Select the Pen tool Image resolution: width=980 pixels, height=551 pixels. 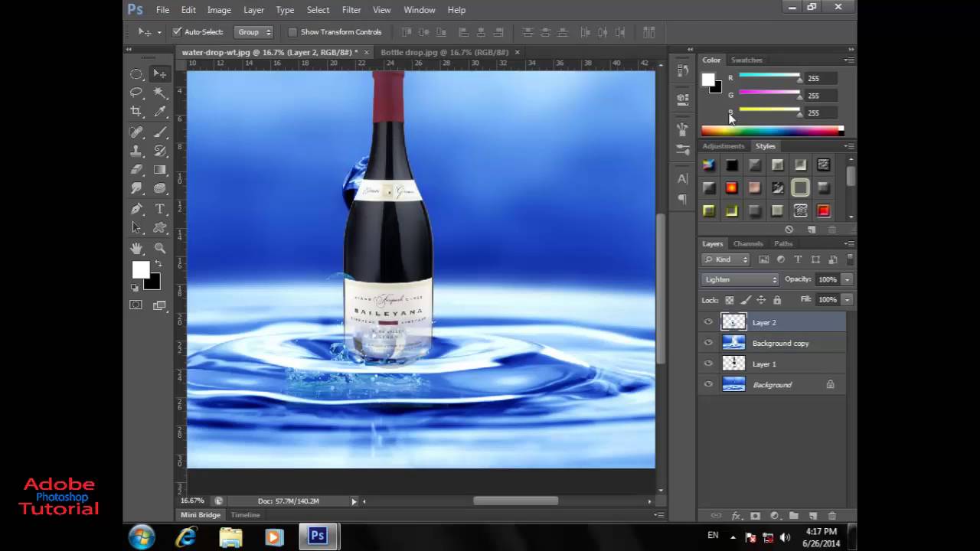pyautogui.click(x=136, y=209)
